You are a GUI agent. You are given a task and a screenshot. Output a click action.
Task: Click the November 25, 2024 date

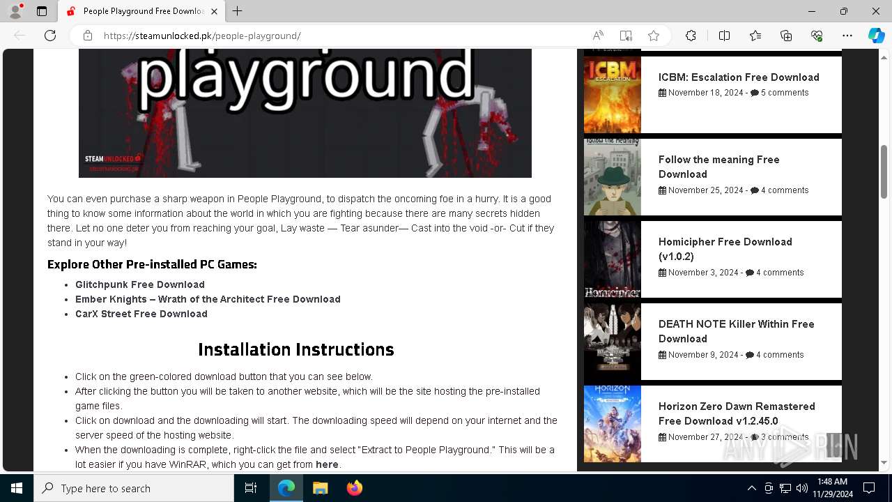tap(705, 190)
